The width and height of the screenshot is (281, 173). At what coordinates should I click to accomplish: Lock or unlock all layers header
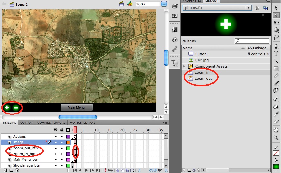[x=62, y=130]
